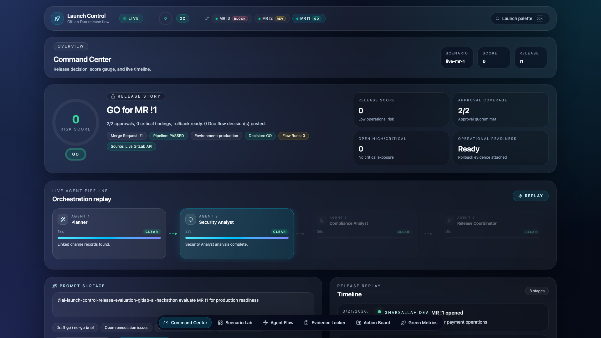This screenshot has width=601, height=338.
Task: Select MR !2 REV scenario chip
Action: coord(272,18)
